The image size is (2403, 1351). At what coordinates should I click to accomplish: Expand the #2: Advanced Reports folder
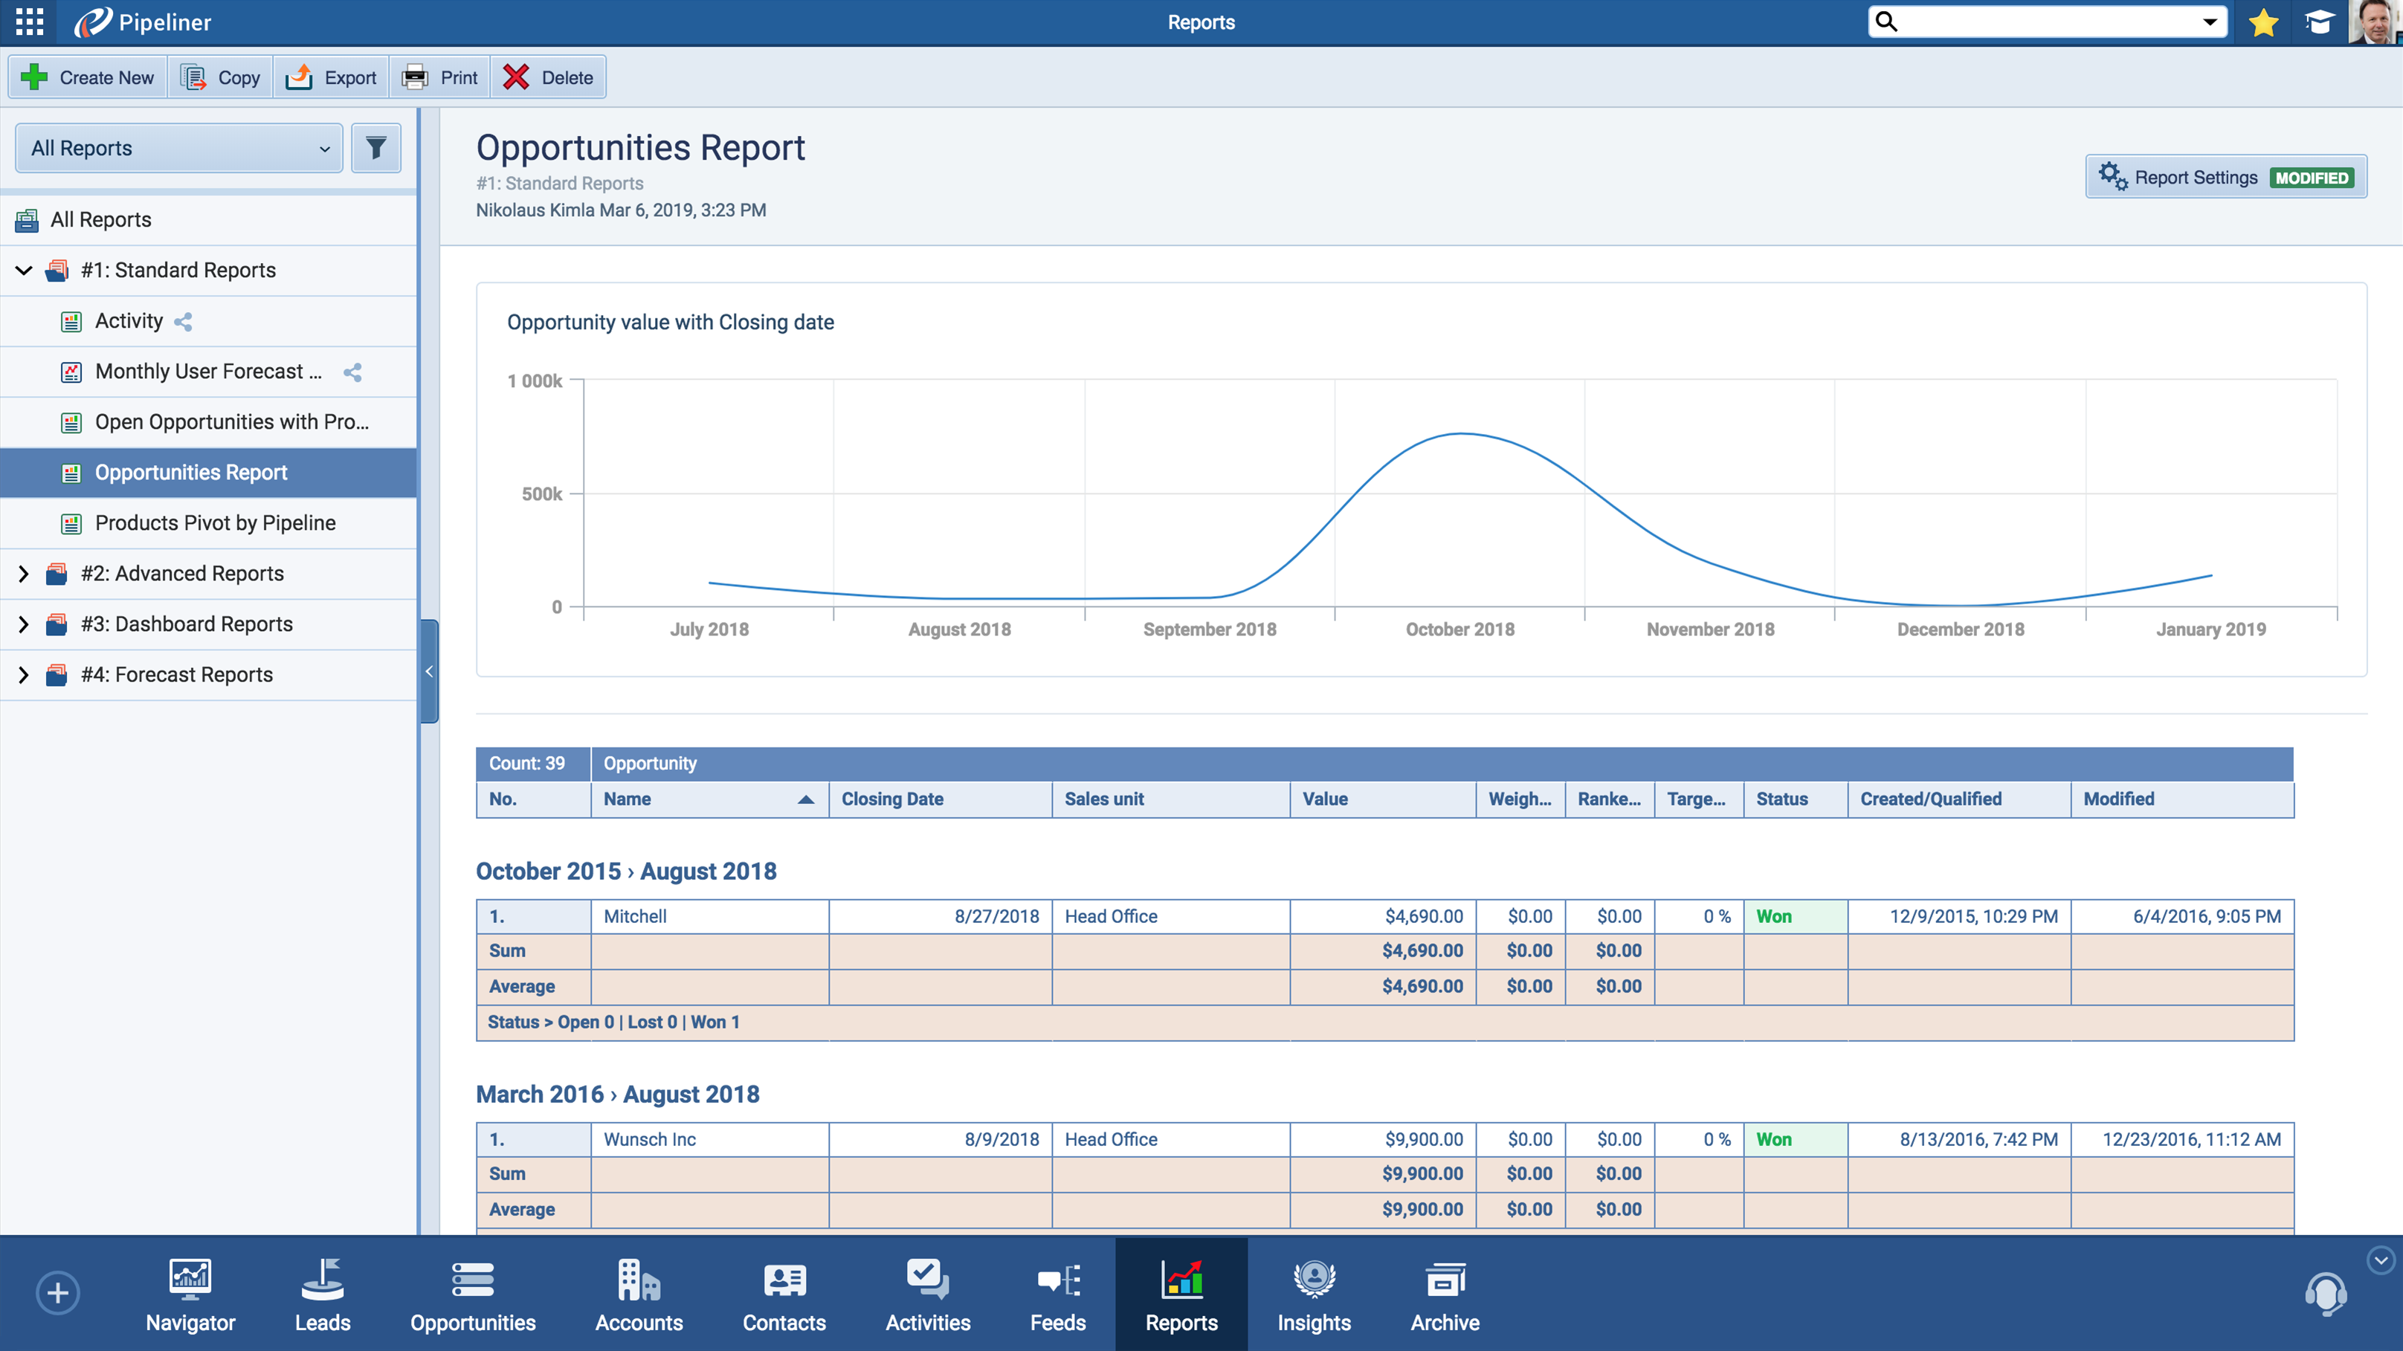(x=22, y=572)
